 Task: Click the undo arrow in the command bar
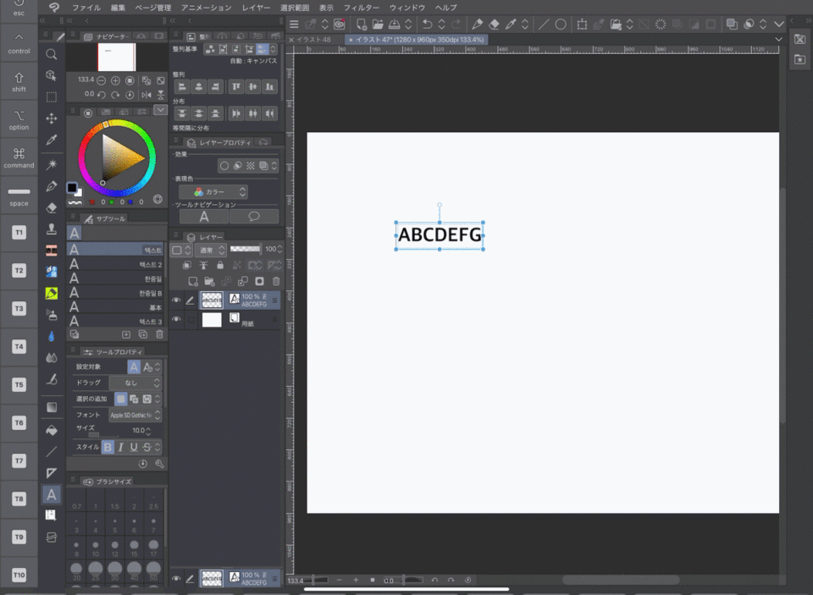click(427, 24)
